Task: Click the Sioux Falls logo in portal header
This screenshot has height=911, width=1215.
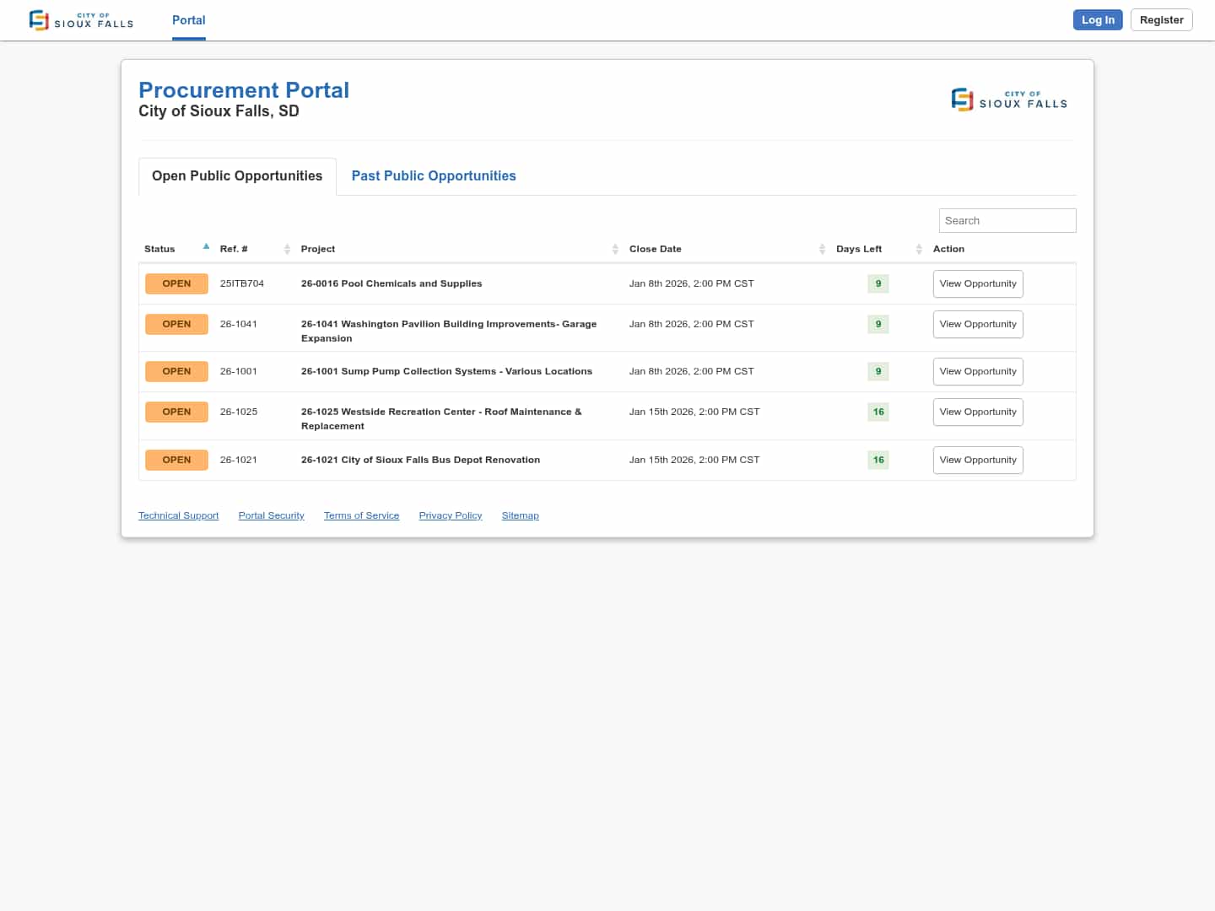Action: point(1009,100)
